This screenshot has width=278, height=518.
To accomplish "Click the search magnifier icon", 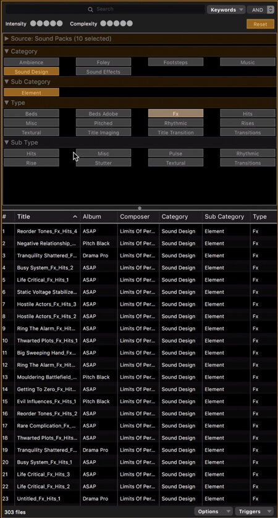I will point(90,9).
